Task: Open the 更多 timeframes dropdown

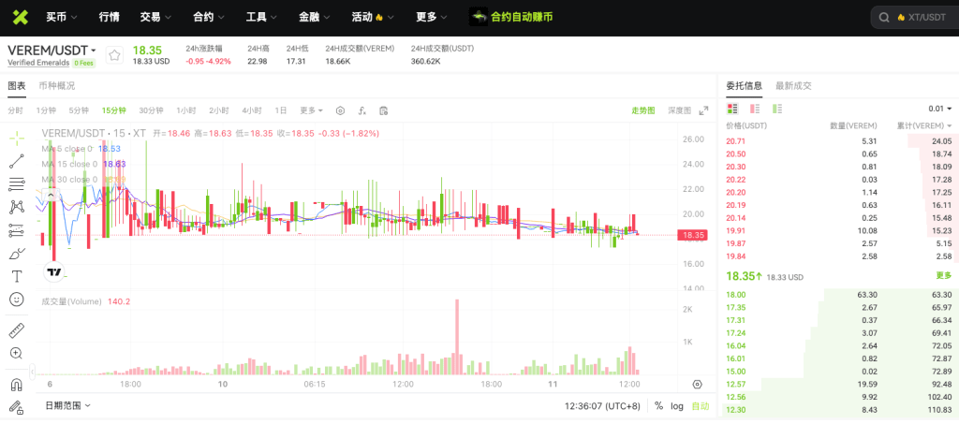Action: pyautogui.click(x=311, y=110)
